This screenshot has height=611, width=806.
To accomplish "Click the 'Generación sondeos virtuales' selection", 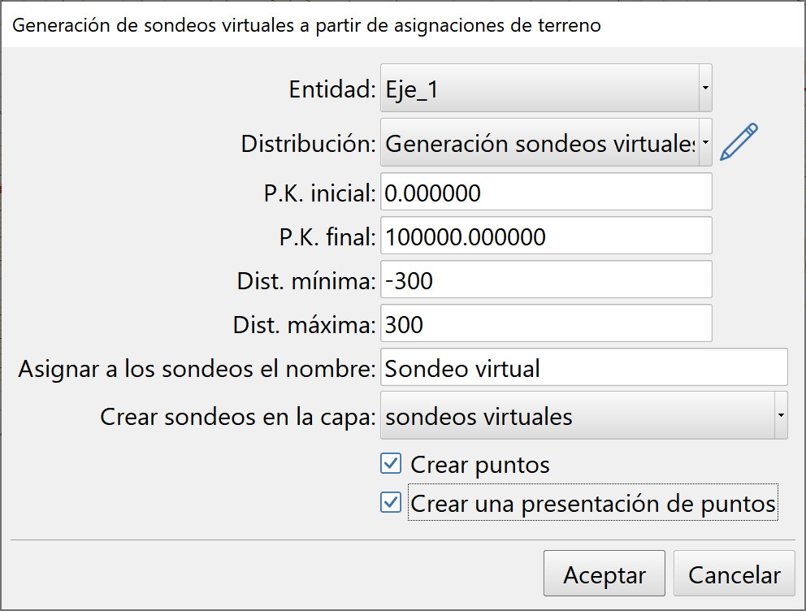I will tap(528, 141).
